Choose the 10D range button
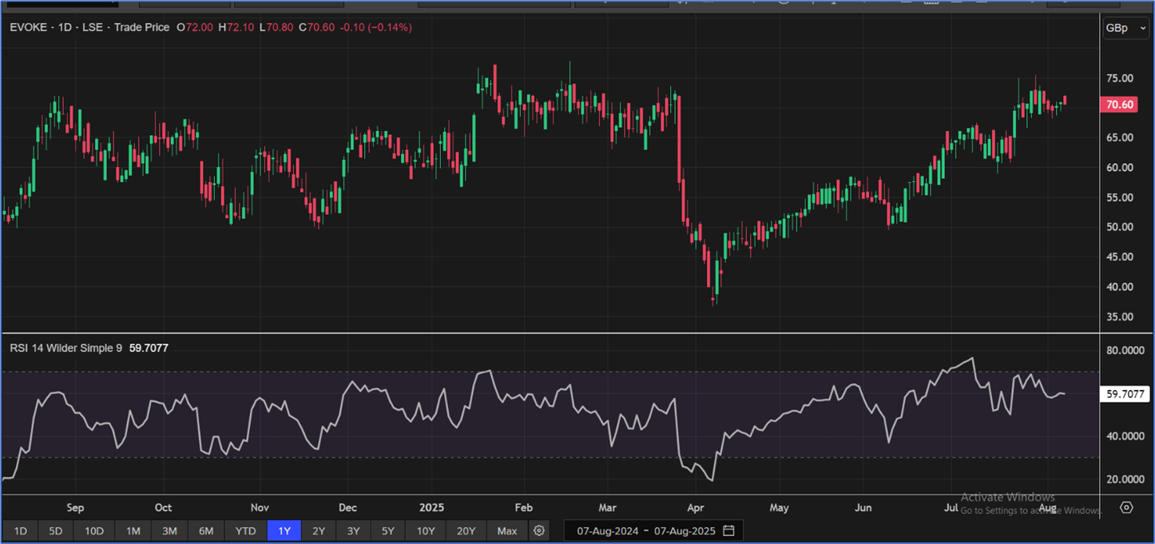Viewport: 1155px width, 544px height. (x=94, y=530)
